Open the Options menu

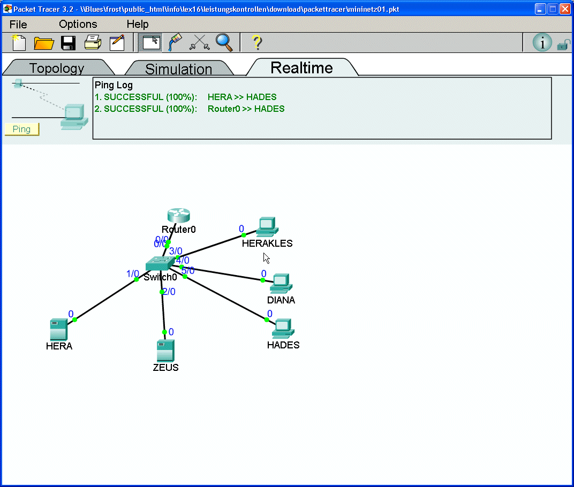[78, 24]
